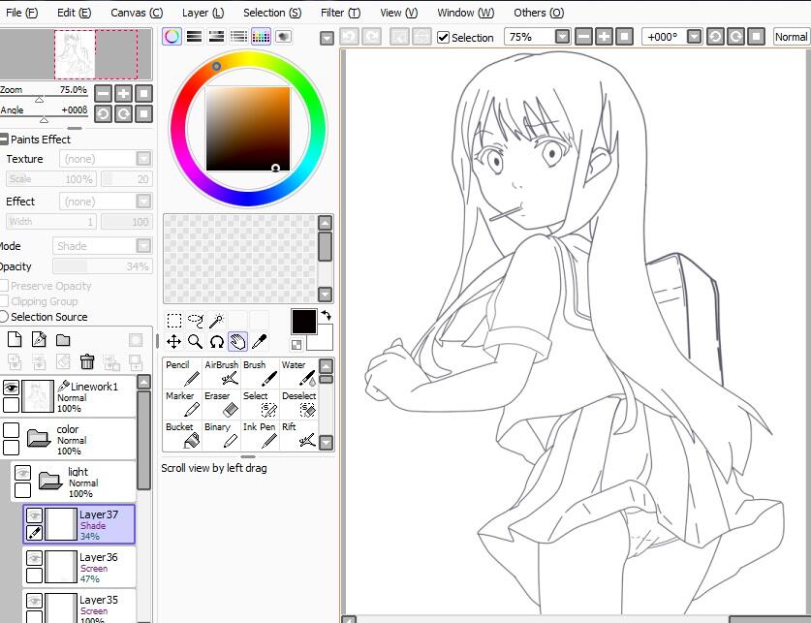Screen dimensions: 811x623
Task: Show the color folder layer
Action: 11,429
